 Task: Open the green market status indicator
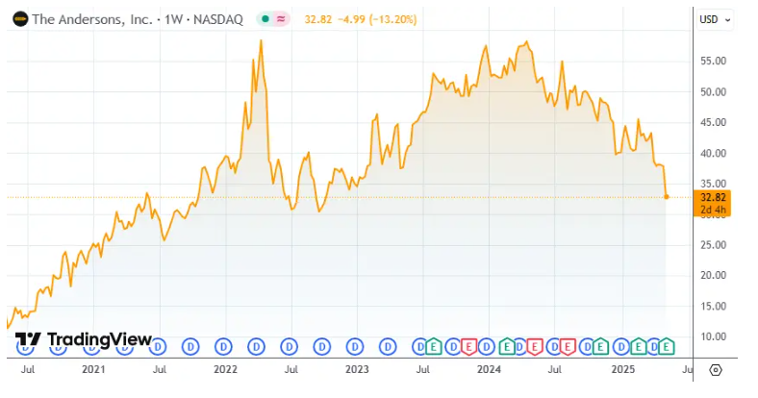[x=265, y=19]
